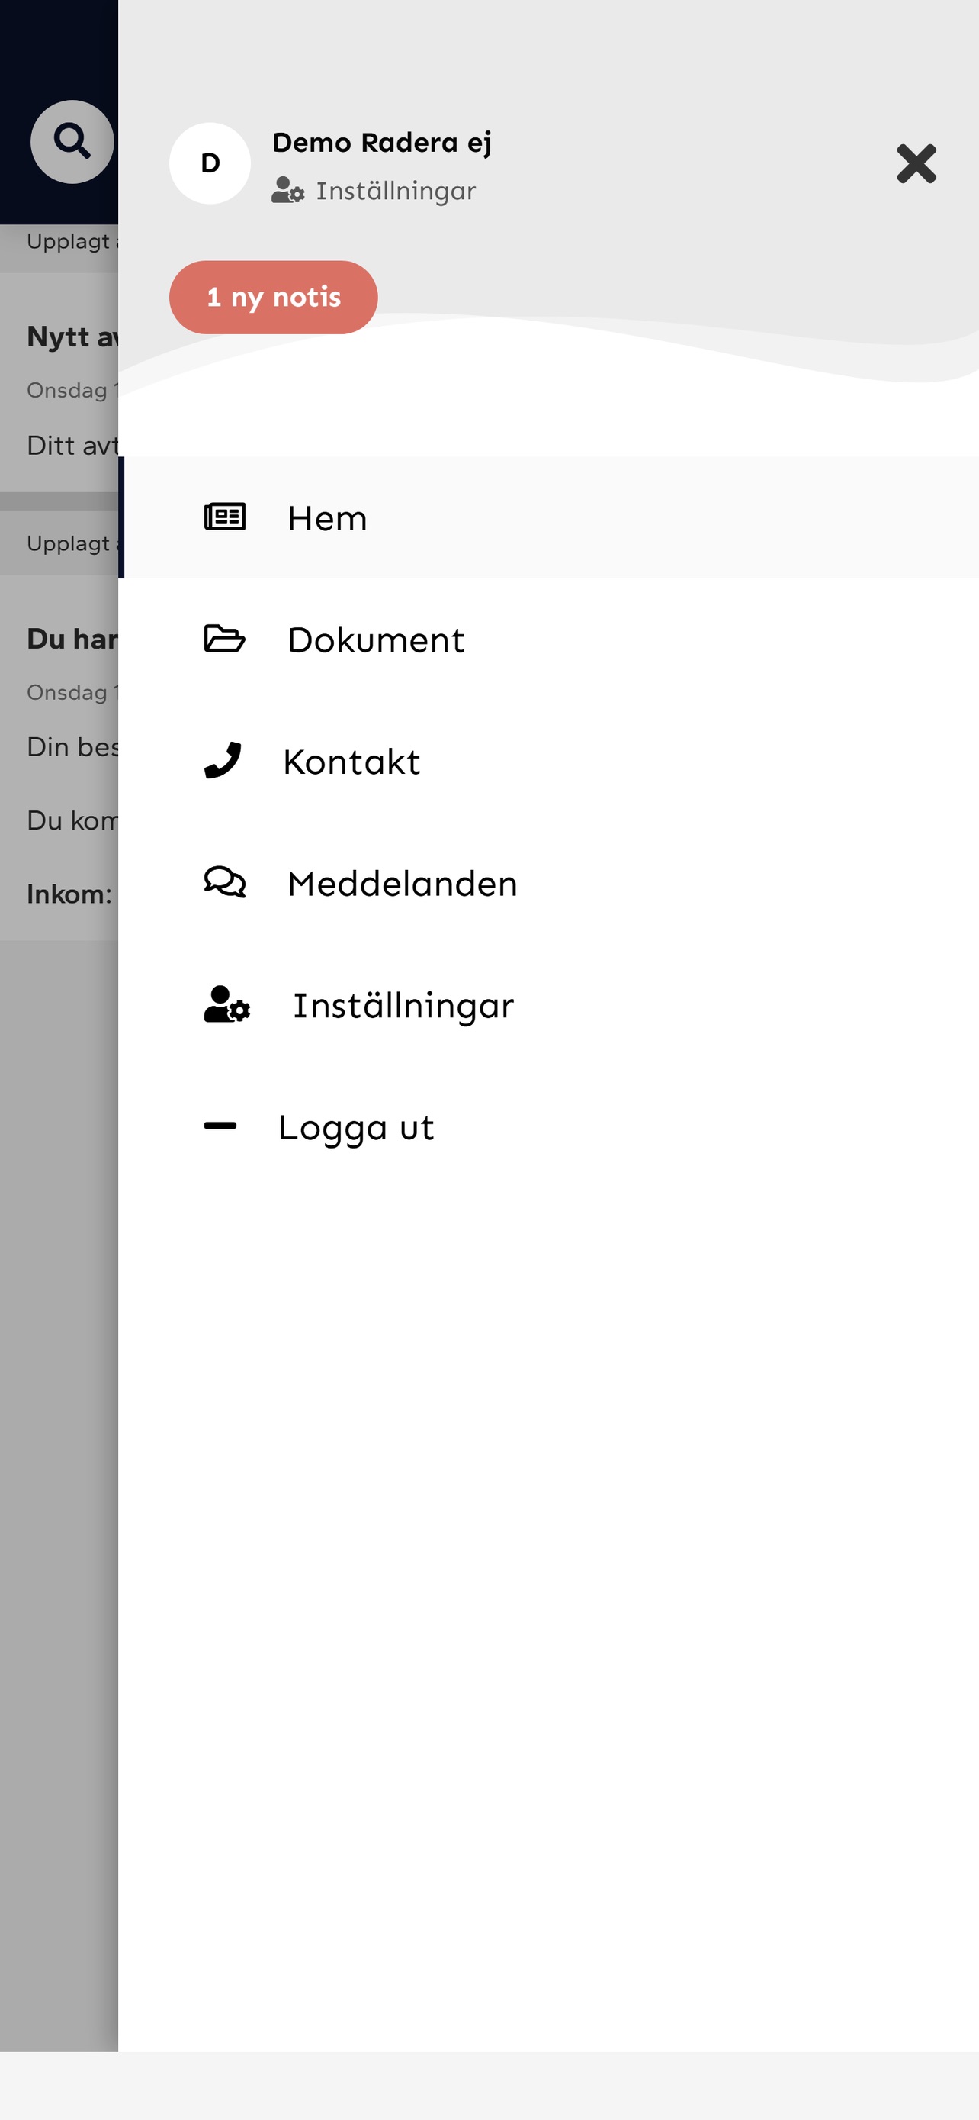Tap the user-gear icon beside menu Inställningar

click(227, 1004)
